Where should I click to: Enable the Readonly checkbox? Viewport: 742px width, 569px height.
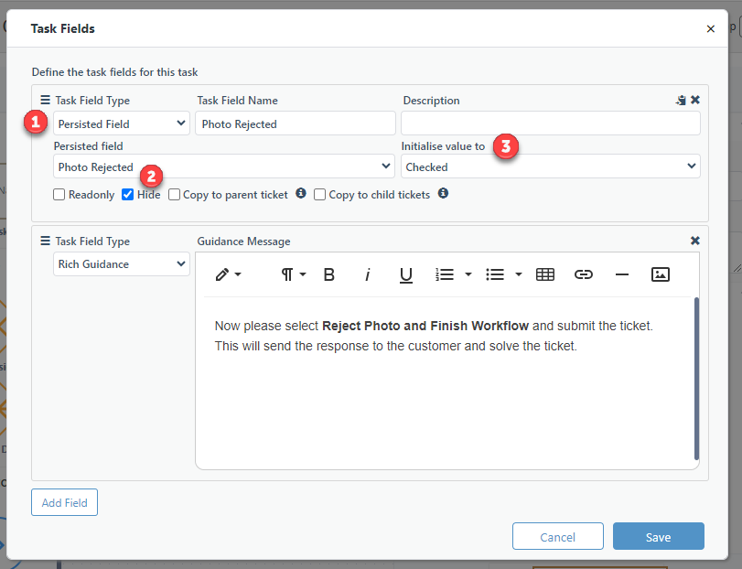coord(59,195)
